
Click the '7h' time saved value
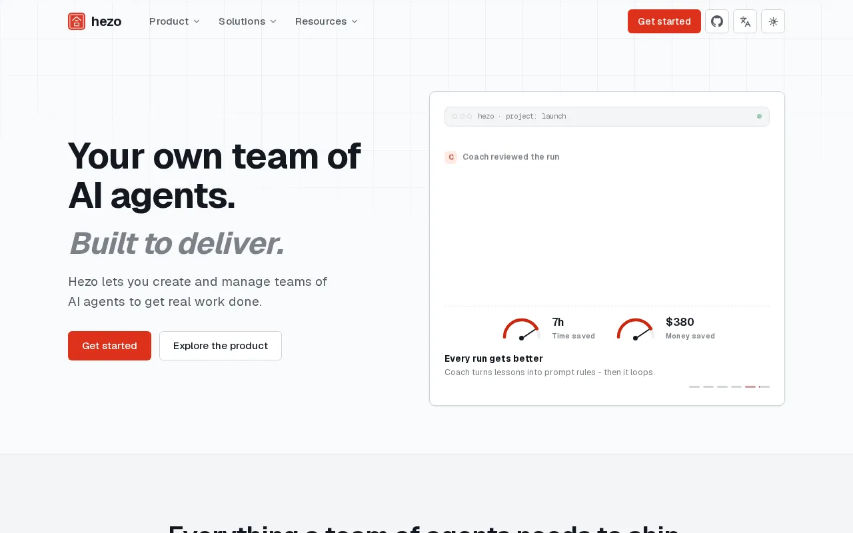558,322
